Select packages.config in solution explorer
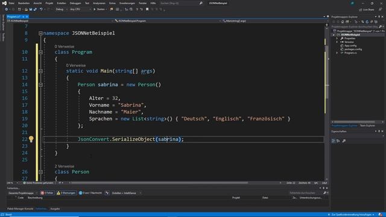 click(x=353, y=49)
